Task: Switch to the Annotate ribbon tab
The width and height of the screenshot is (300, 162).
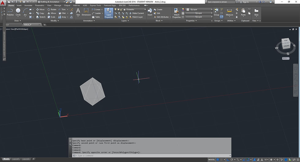Action: pos(28,5)
